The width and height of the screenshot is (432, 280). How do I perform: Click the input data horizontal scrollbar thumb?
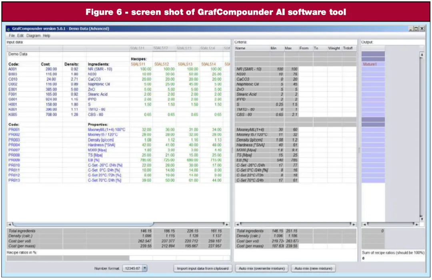point(83,224)
